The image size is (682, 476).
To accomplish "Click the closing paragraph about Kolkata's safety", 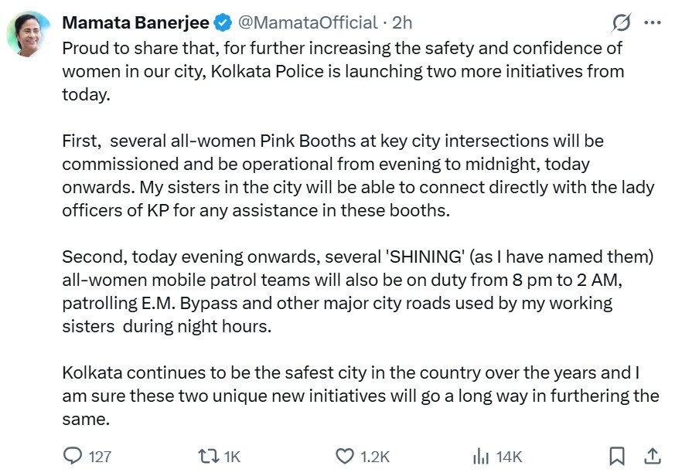I will pyautogui.click(x=360, y=396).
